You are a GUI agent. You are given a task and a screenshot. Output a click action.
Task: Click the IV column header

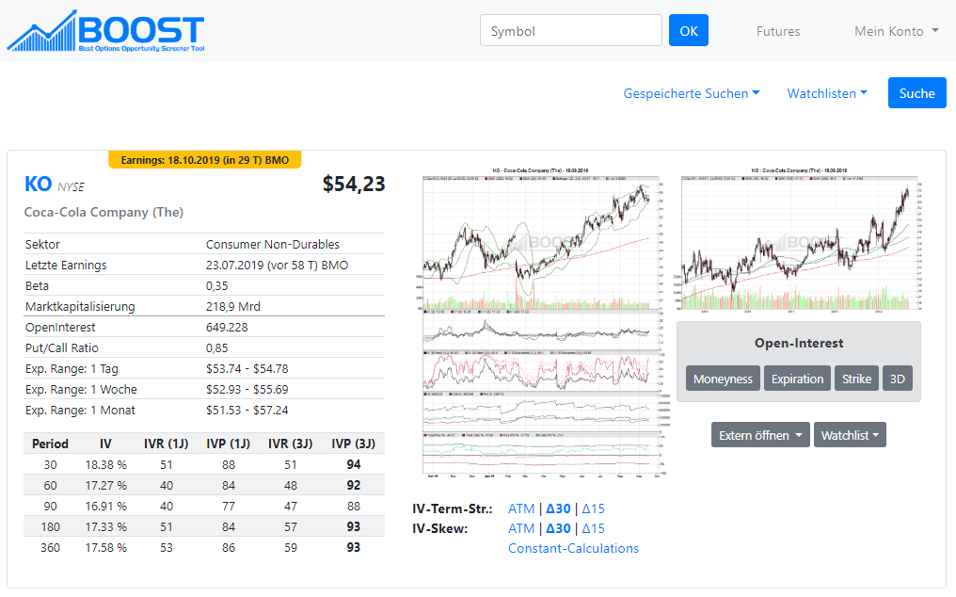pos(105,444)
